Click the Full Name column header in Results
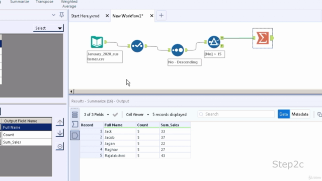 click(x=120, y=125)
